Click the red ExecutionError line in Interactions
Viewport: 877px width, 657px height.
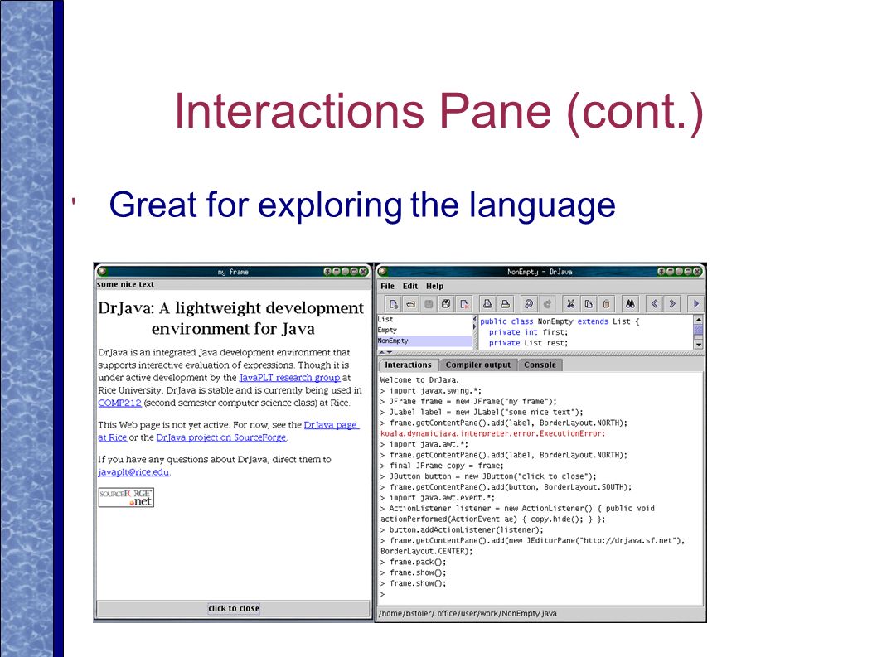pyautogui.click(x=492, y=433)
